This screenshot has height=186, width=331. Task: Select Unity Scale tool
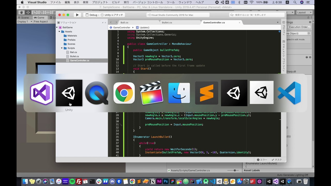click(x=41, y=12)
